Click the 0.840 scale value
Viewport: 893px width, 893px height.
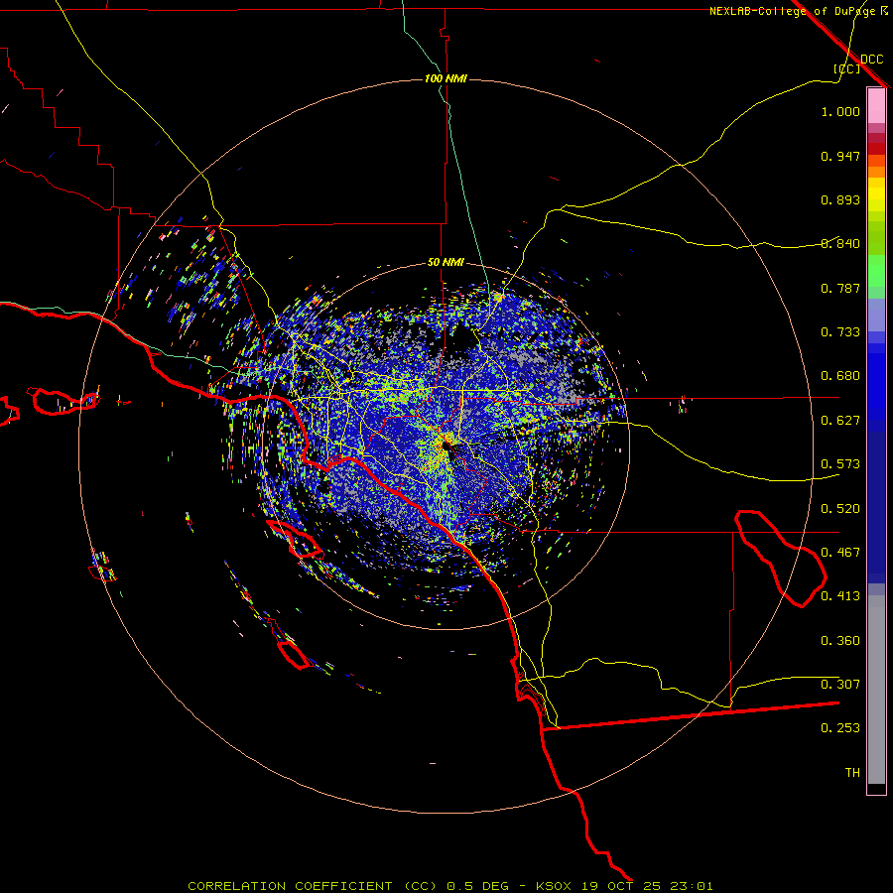click(x=840, y=244)
